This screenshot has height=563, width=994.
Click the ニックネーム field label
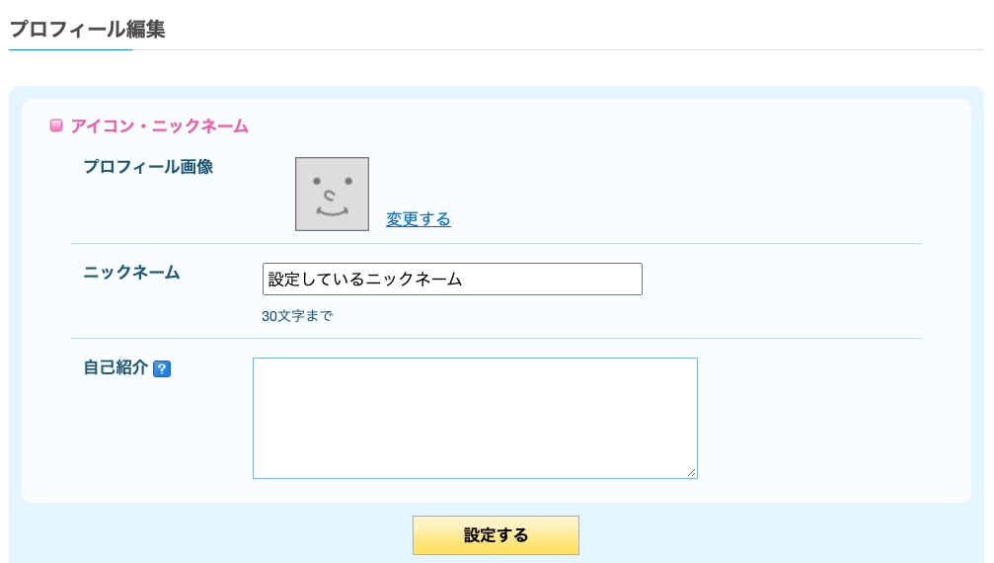click(x=132, y=273)
